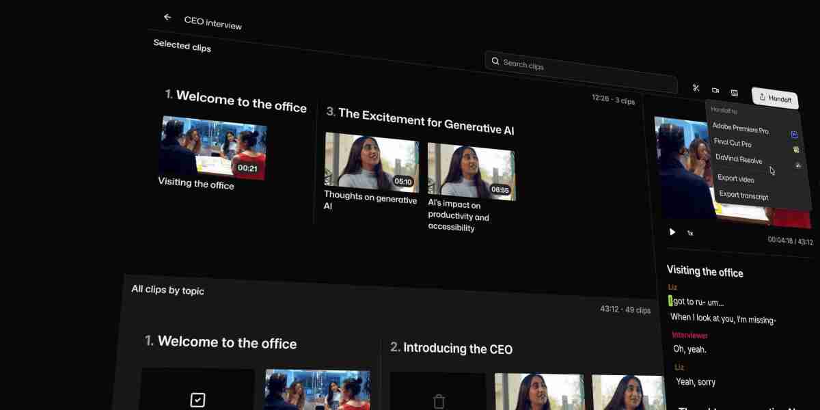Click the Adobe Premiere Pro app icon
The image size is (820, 410).
(x=794, y=135)
